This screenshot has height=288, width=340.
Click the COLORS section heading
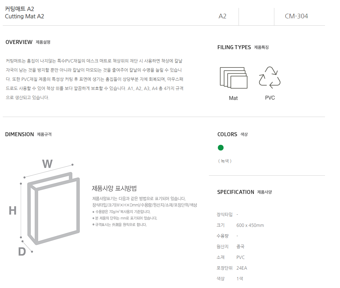click(227, 134)
